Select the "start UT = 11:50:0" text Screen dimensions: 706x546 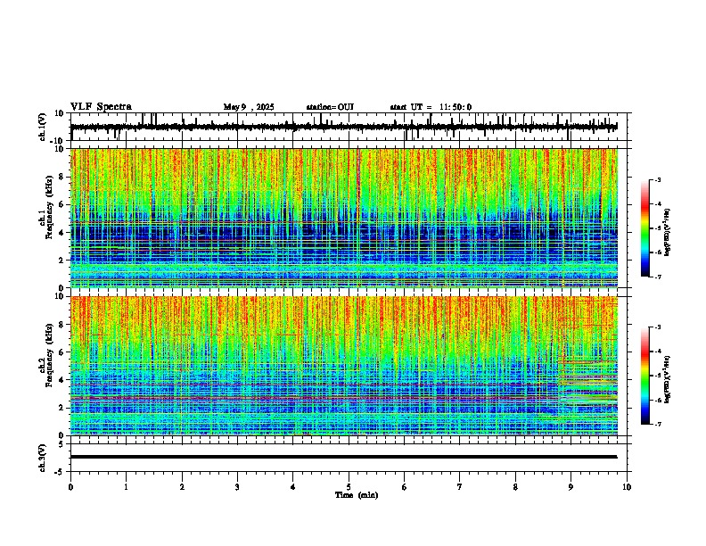click(x=431, y=107)
